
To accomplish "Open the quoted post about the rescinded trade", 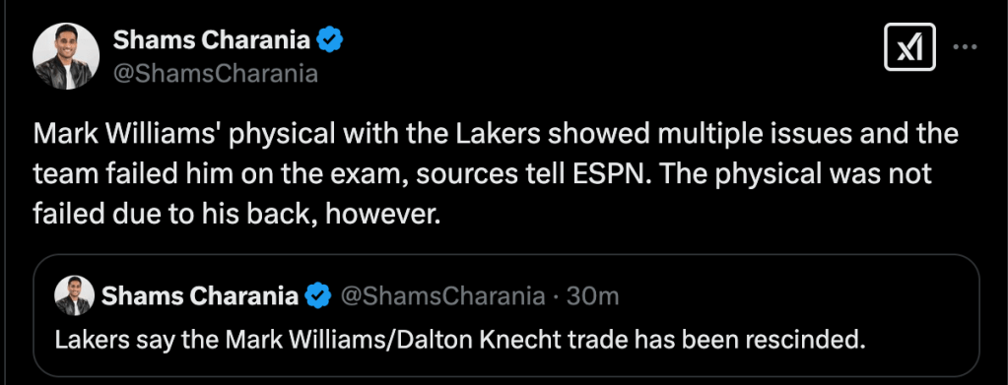I will coord(505,316).
